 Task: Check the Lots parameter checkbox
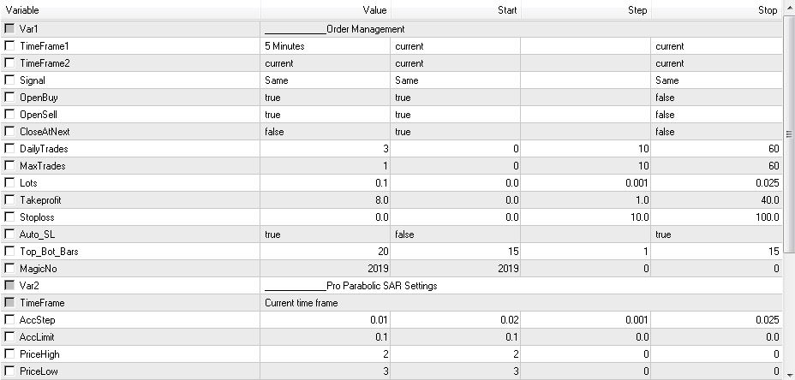tap(9, 183)
